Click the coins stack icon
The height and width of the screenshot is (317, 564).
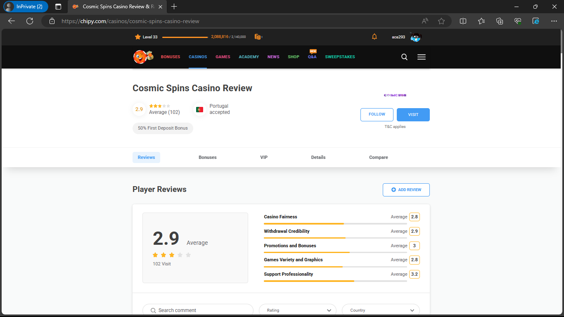(x=258, y=37)
